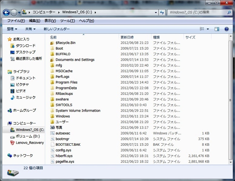Open the ヘルプ(H) menu
The image size is (235, 181).
87,21
